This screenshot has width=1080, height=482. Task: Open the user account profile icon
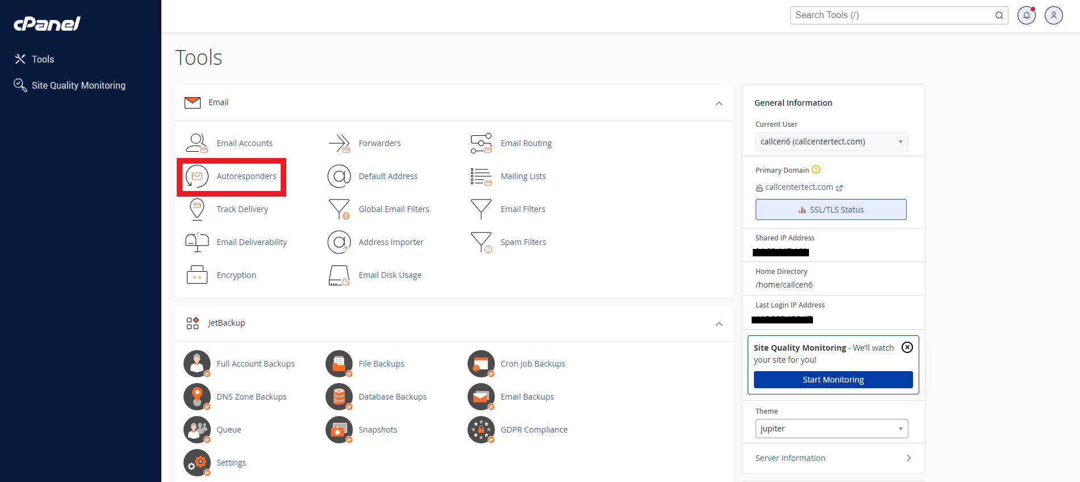1053,15
